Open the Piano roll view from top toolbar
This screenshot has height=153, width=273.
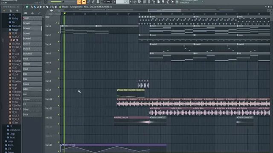tap(139, 2)
